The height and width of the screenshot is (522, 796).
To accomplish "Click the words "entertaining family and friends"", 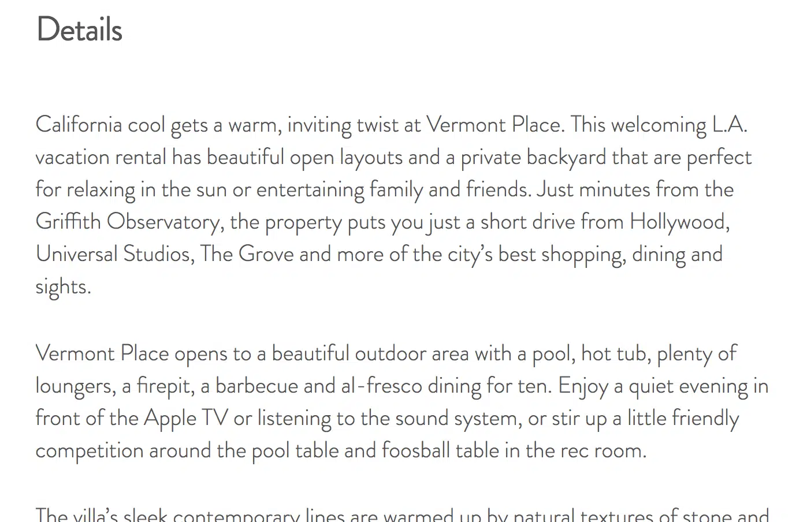I will (x=393, y=189).
